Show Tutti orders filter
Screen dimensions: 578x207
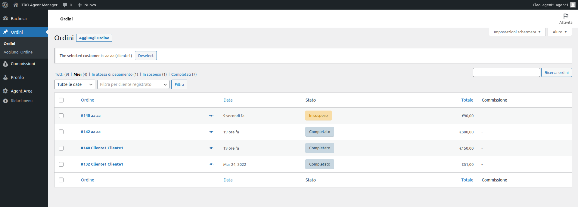tap(59, 74)
